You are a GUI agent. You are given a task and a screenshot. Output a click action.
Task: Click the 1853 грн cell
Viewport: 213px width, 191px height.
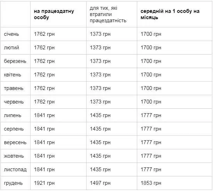[151, 183]
